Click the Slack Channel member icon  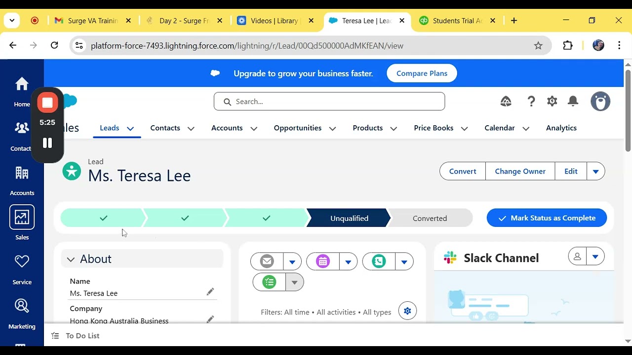point(577,256)
